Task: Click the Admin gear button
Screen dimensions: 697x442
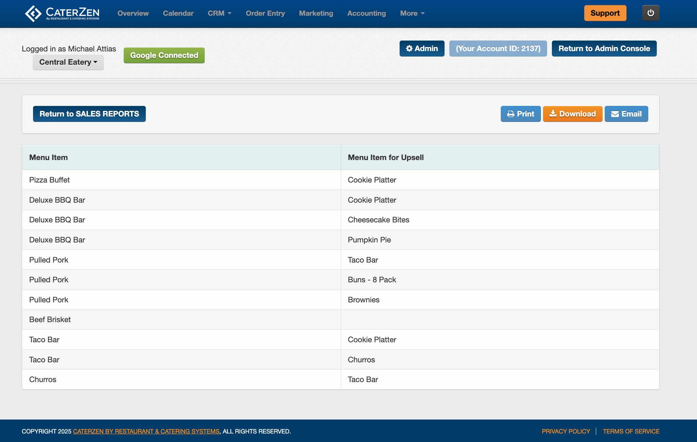Action: click(422, 48)
